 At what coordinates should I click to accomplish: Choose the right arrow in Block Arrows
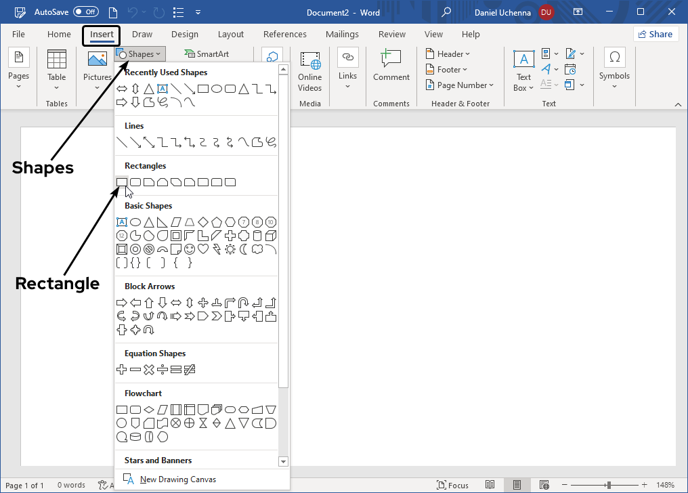(122, 303)
